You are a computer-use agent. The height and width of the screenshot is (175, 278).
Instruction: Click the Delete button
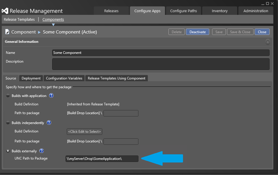tap(177, 32)
